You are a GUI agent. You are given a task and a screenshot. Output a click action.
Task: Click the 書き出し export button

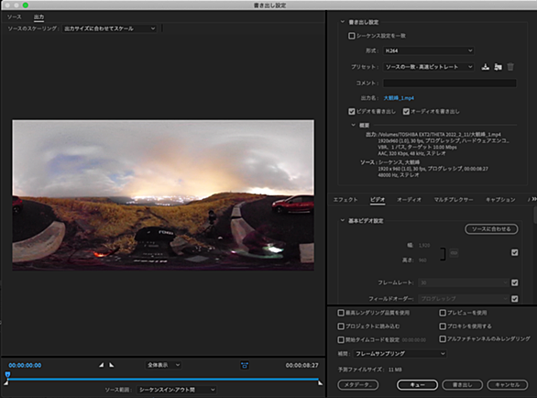coord(463,384)
